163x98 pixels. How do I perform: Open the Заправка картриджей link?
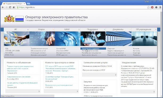(x=39, y=55)
